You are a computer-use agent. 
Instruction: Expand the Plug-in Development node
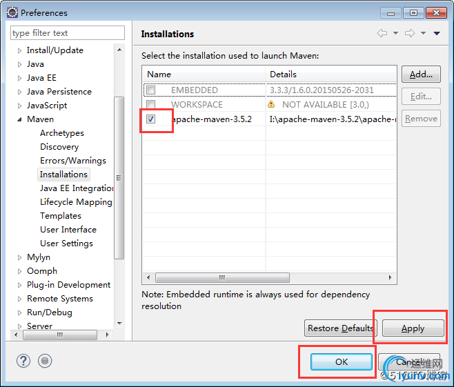(19, 285)
